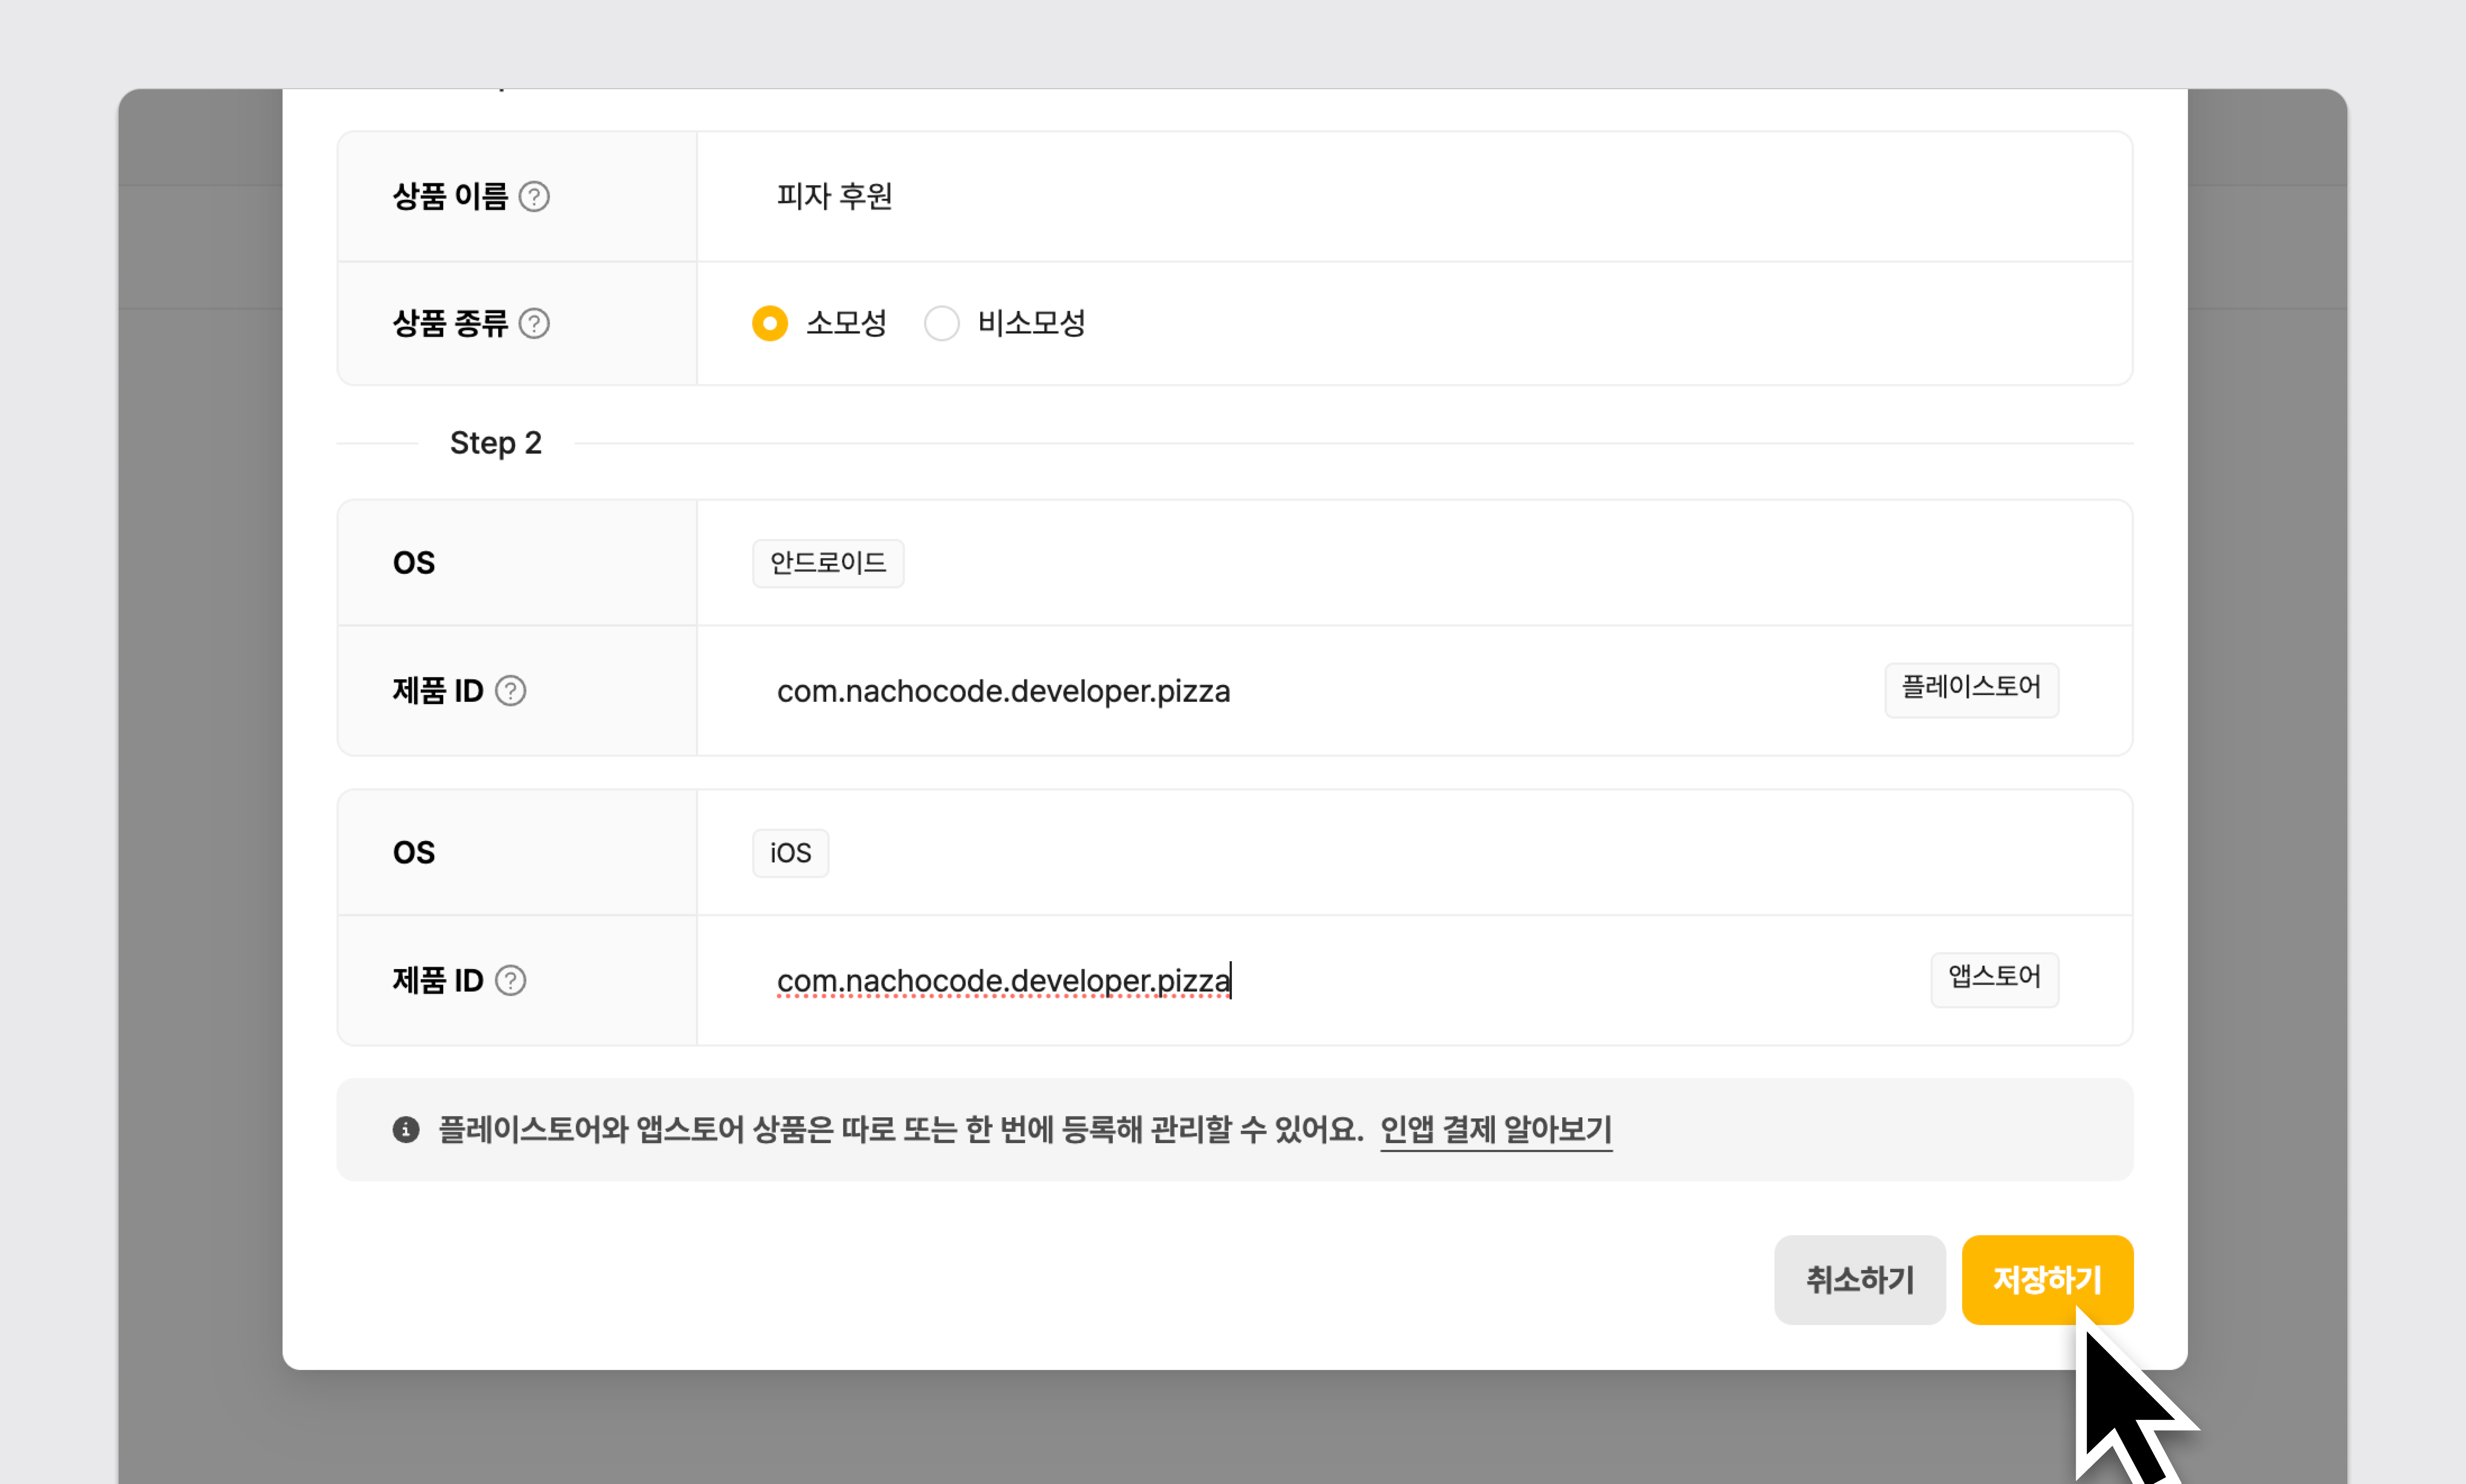Click help icon beside Android 제품 ID
This screenshot has width=2466, height=1484.
(511, 691)
